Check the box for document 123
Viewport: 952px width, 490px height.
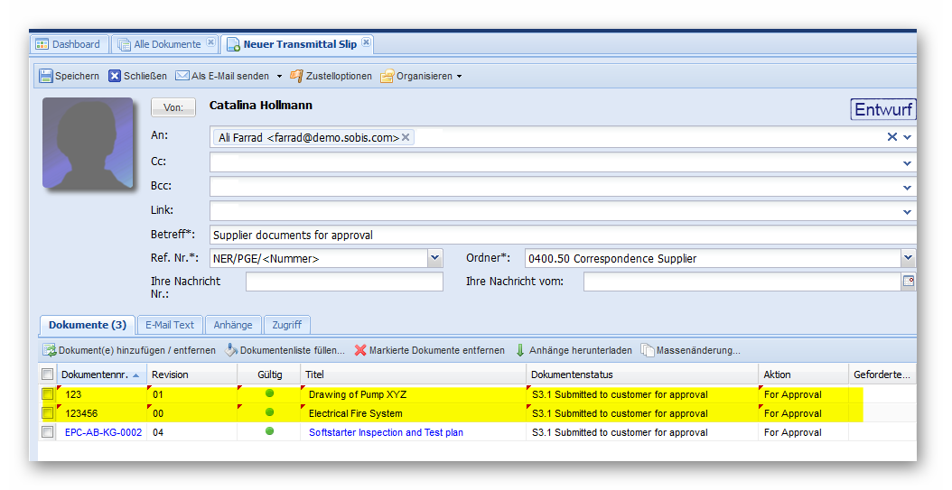click(x=48, y=394)
